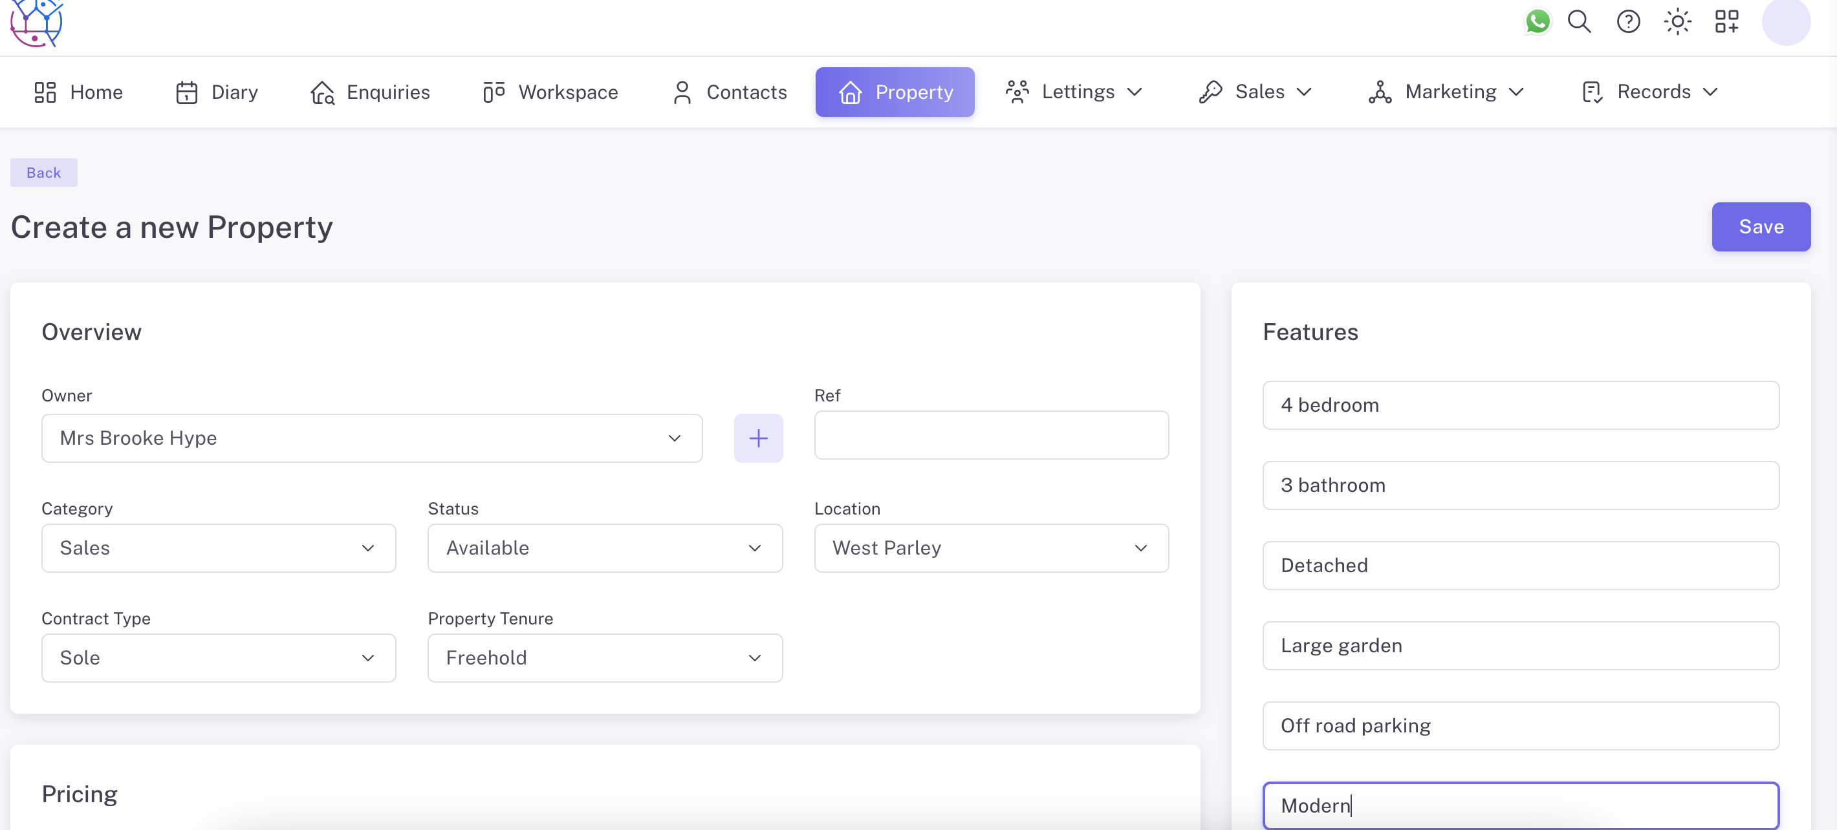Toggle light theme sun icon

click(1677, 21)
